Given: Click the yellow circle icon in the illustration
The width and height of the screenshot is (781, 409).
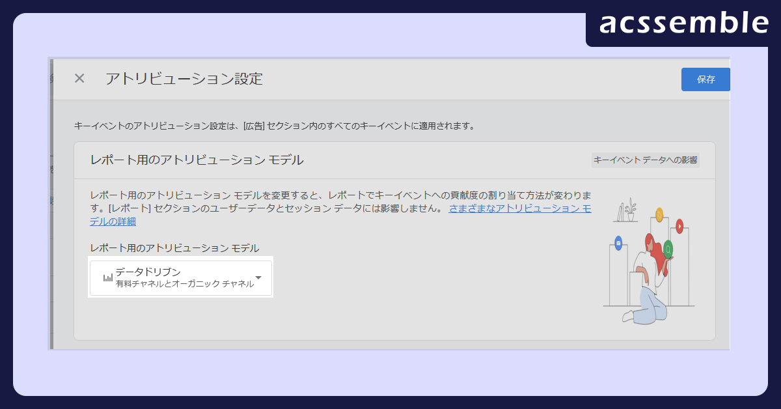Looking at the screenshot, I should [x=659, y=214].
